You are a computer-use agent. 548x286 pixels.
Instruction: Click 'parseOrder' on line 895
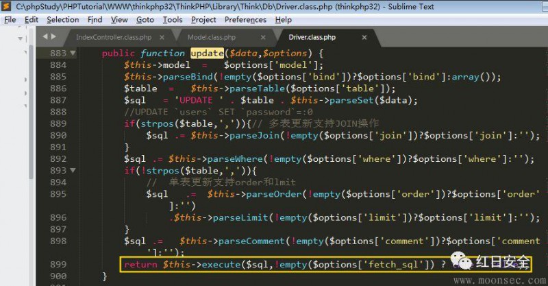[274, 194]
